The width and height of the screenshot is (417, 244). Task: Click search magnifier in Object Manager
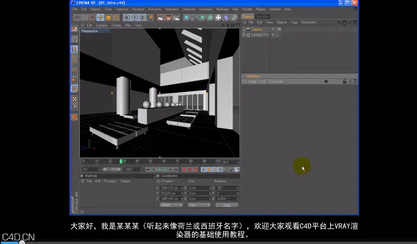tap(339, 23)
